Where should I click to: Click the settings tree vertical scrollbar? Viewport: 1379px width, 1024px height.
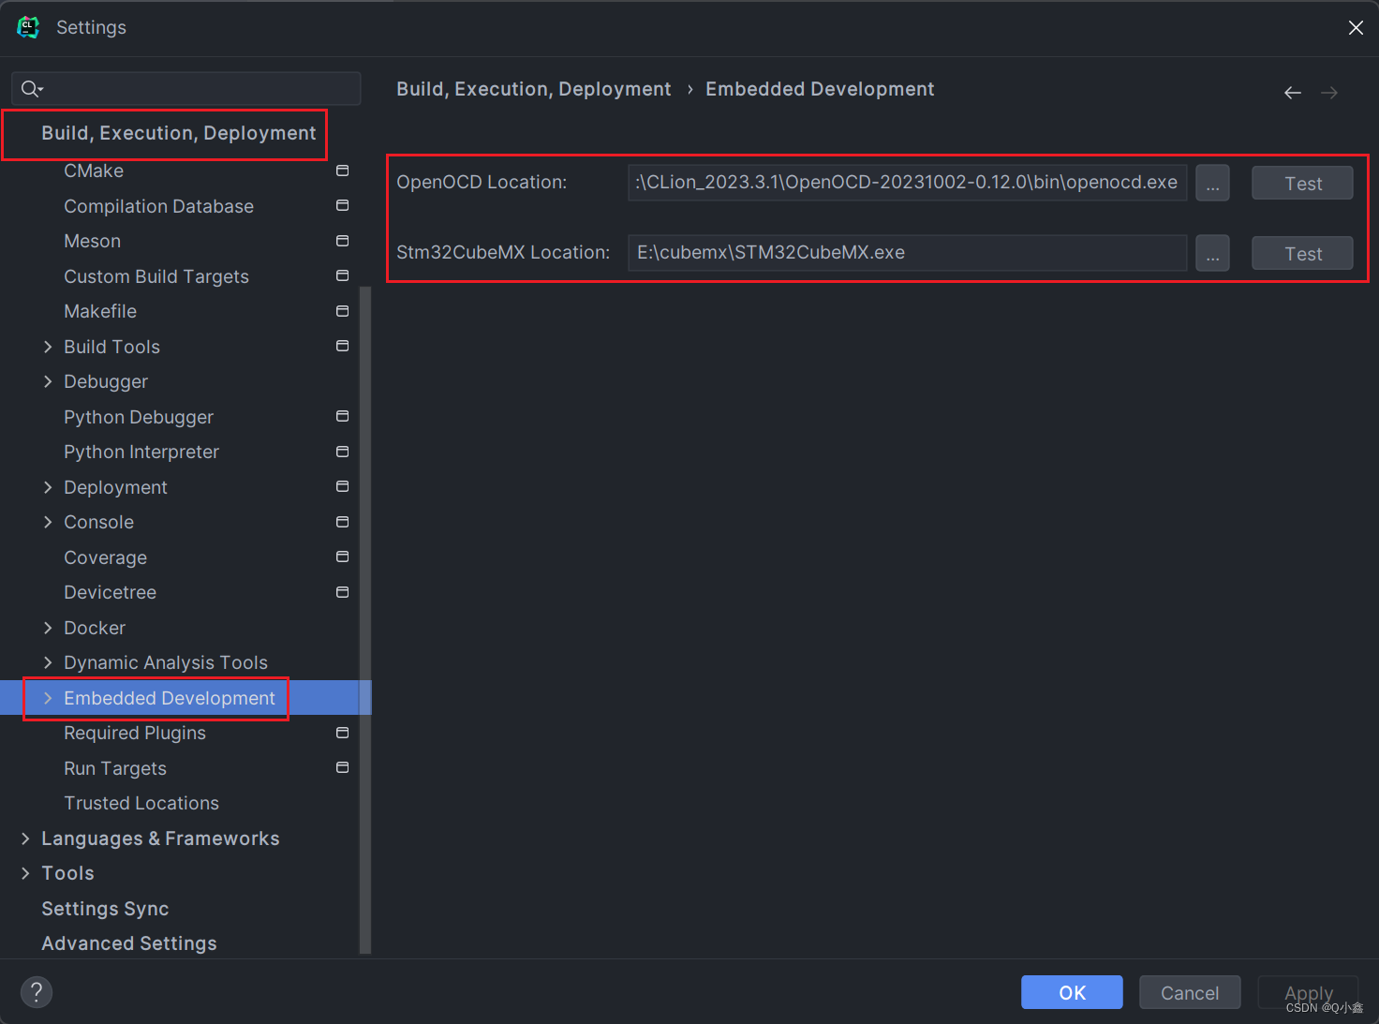[x=365, y=618]
